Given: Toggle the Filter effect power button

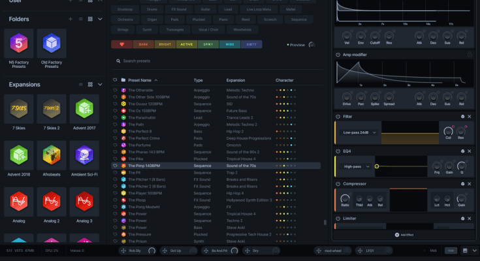Looking at the screenshot, I should click(338, 116).
